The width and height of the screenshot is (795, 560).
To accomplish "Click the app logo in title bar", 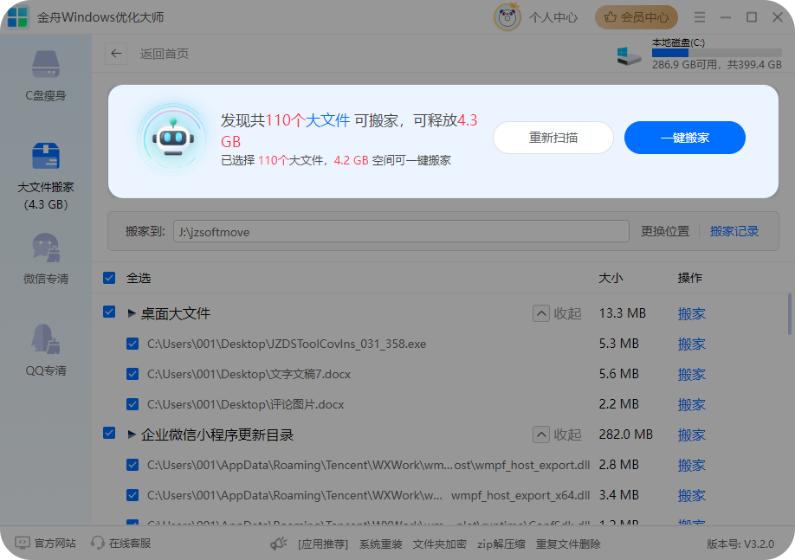I will click(17, 17).
